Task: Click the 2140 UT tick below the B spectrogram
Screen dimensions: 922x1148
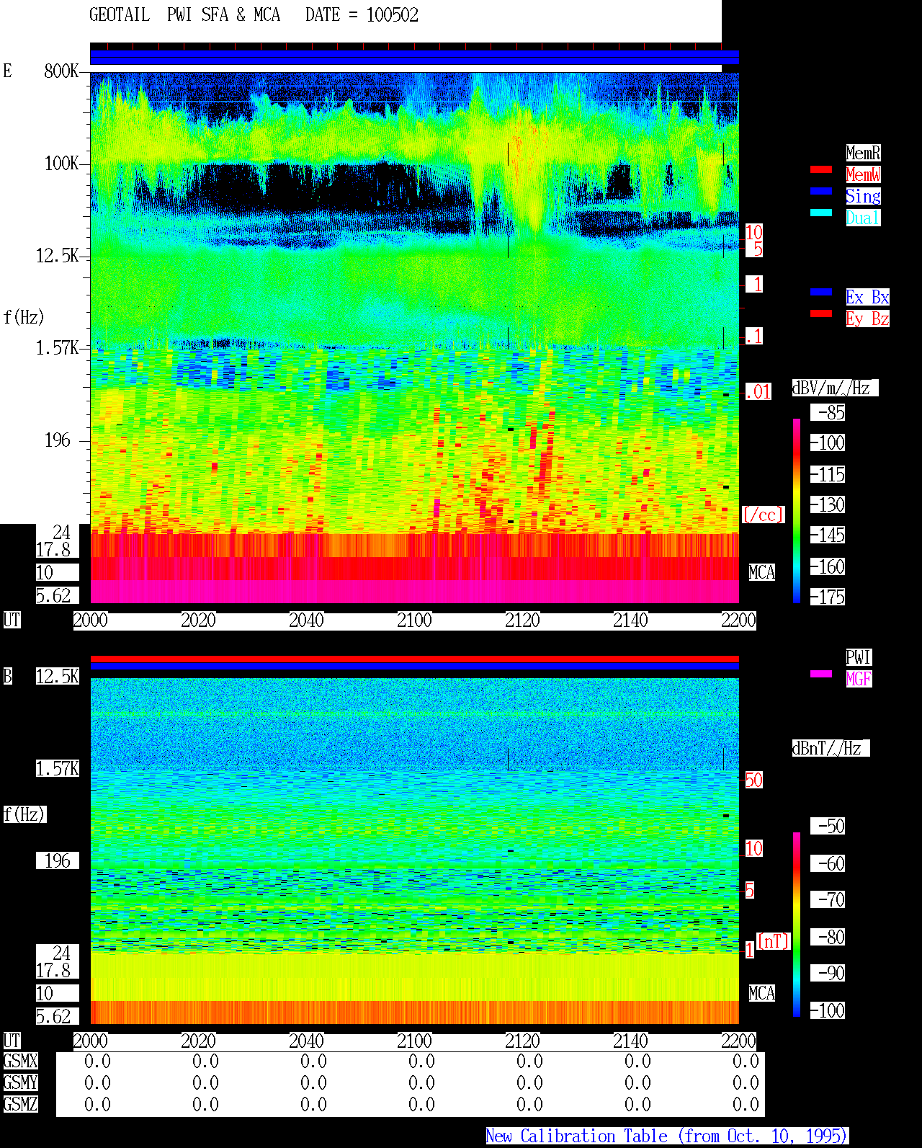Action: tap(630, 1041)
